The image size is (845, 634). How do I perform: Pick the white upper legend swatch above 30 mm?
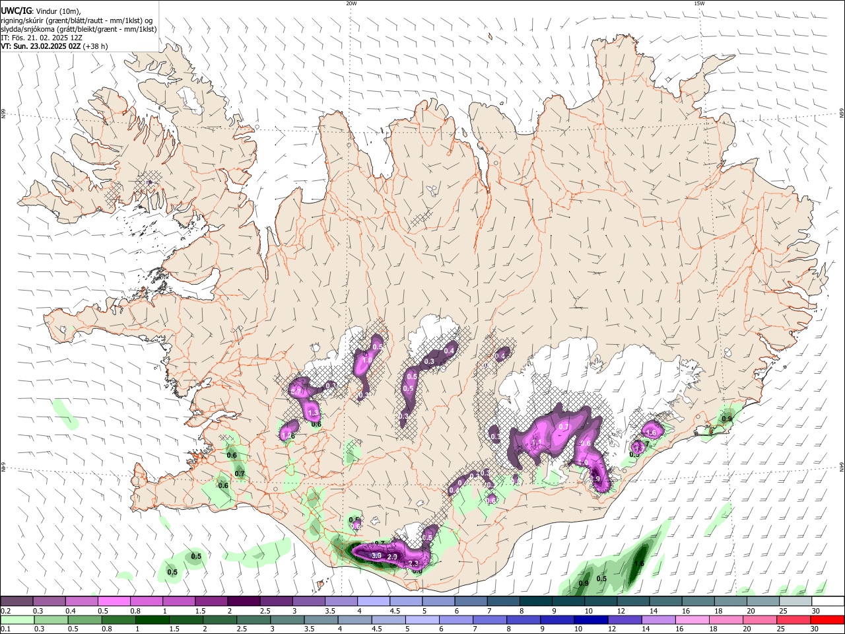tap(827, 602)
